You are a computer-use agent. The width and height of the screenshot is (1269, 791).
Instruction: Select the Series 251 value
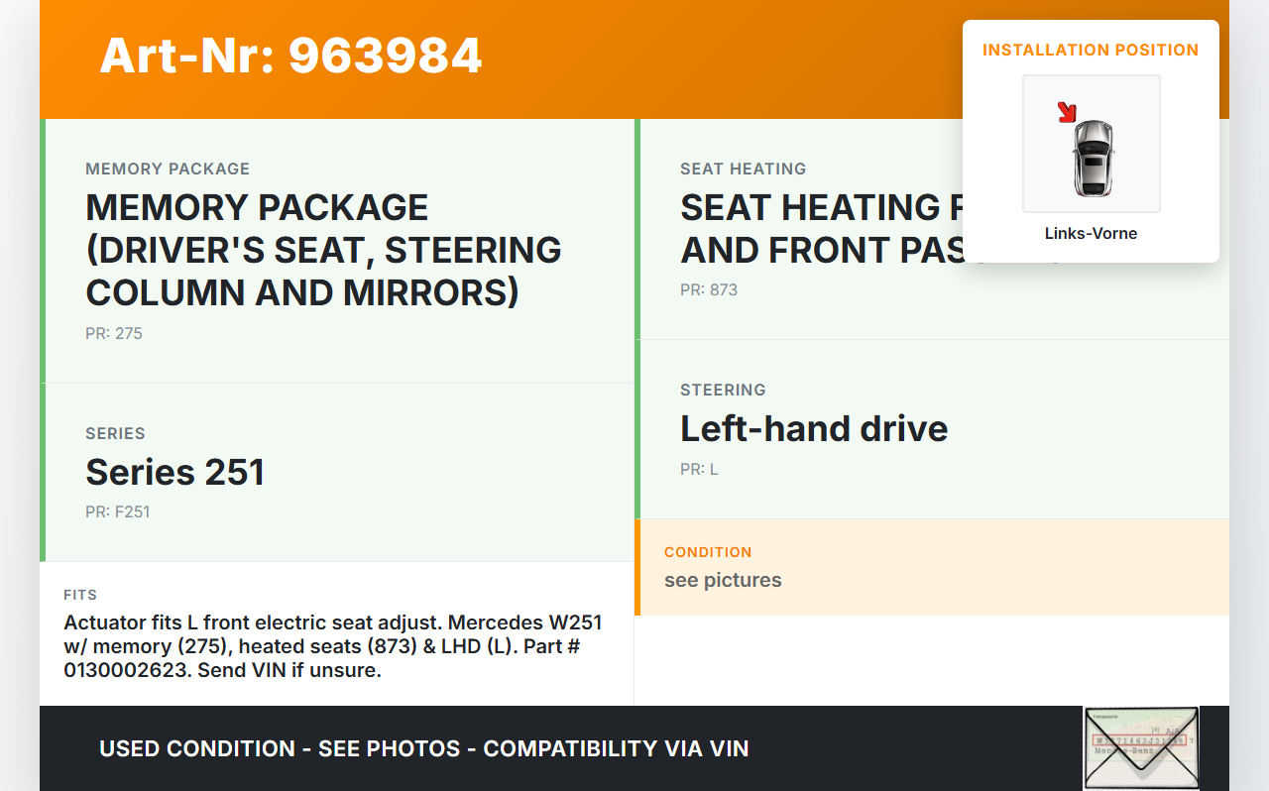click(x=175, y=472)
